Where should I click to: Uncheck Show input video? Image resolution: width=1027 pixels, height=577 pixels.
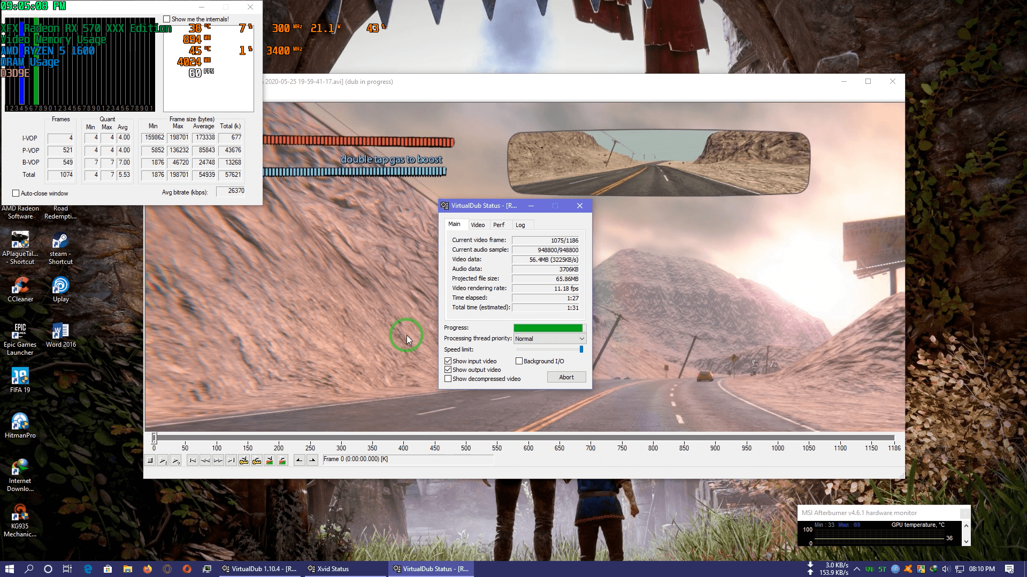[x=448, y=361]
